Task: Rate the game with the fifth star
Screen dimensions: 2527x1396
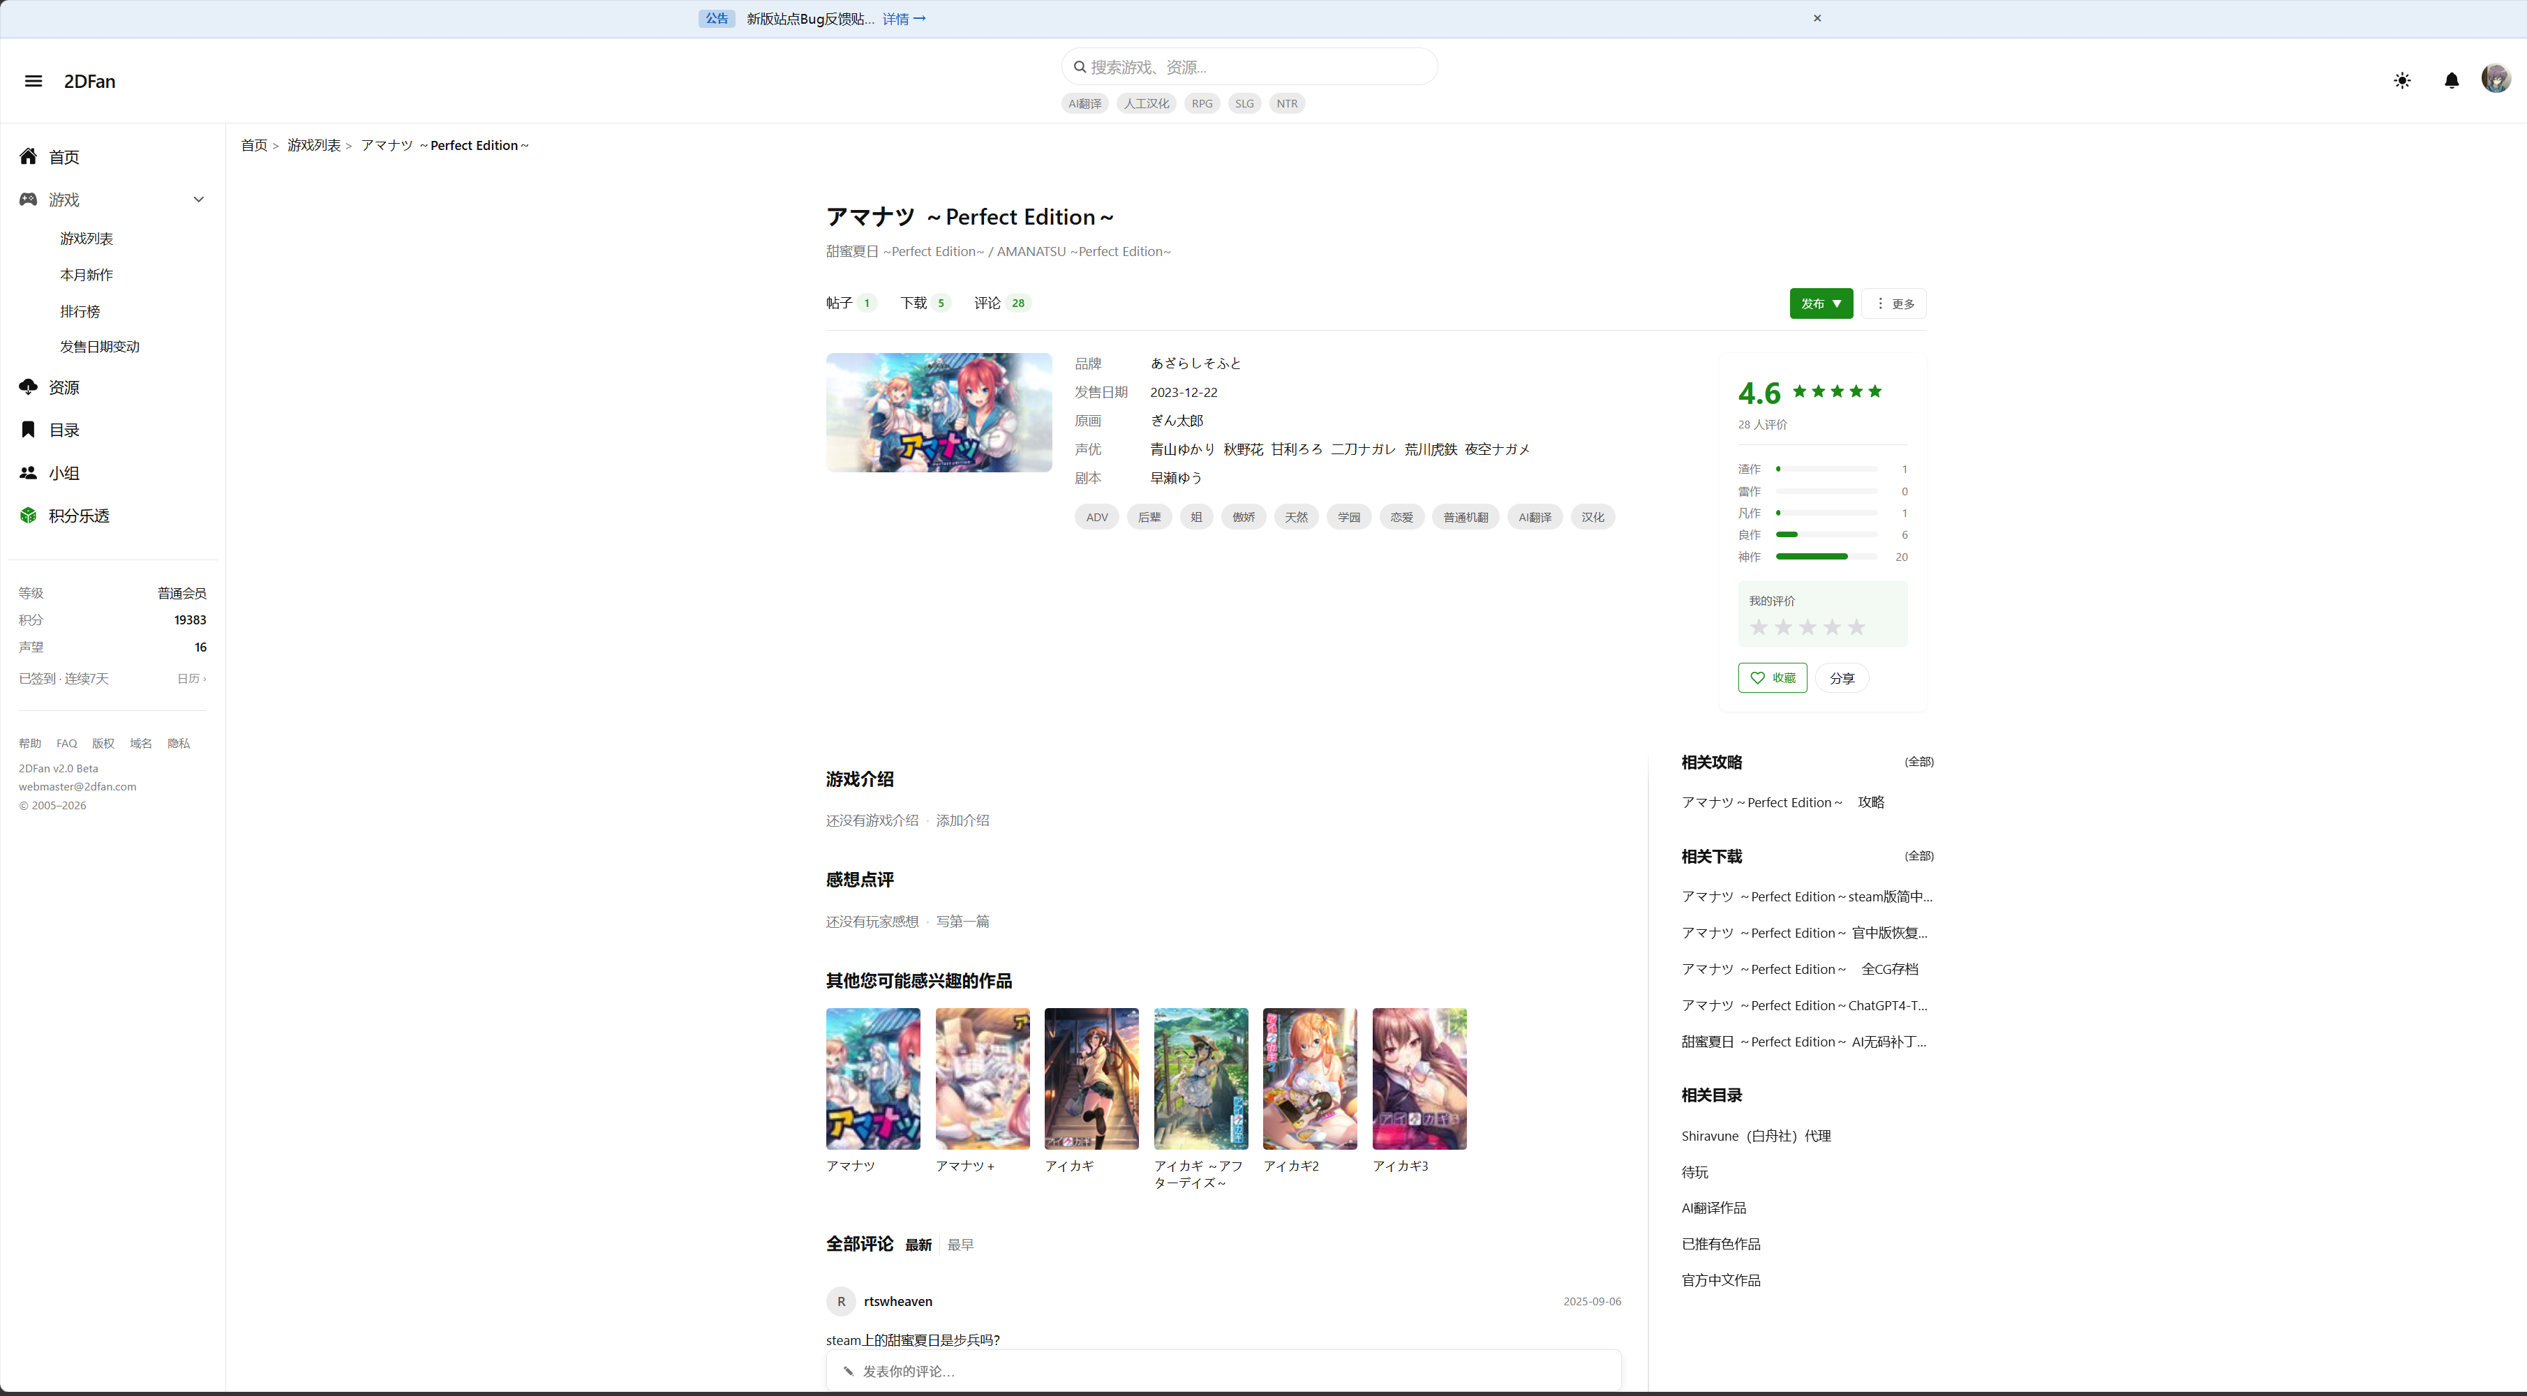Action: coord(1856,627)
